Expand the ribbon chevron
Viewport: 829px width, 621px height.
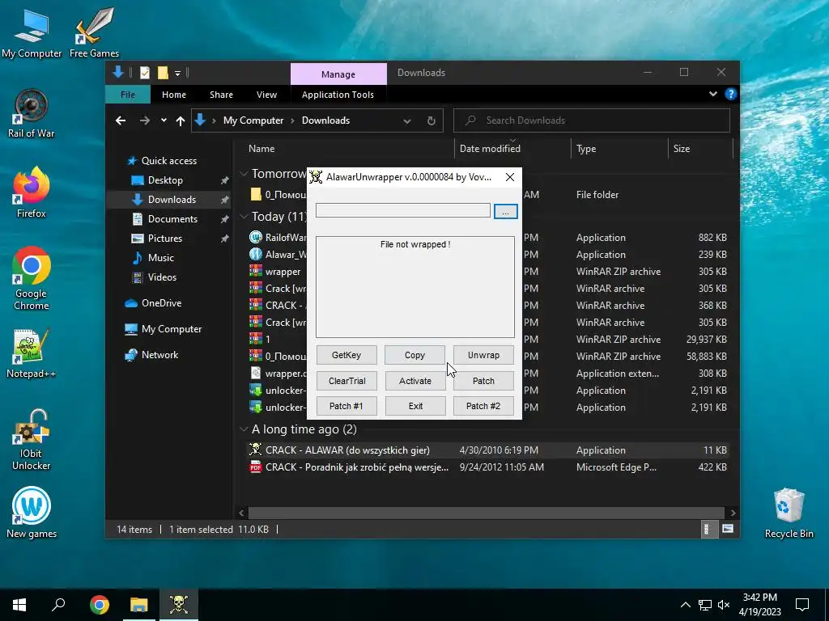coord(712,94)
